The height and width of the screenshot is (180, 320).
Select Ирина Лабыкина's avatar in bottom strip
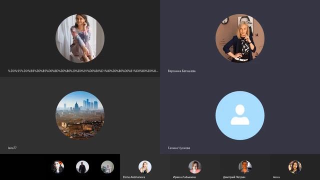[195, 166]
